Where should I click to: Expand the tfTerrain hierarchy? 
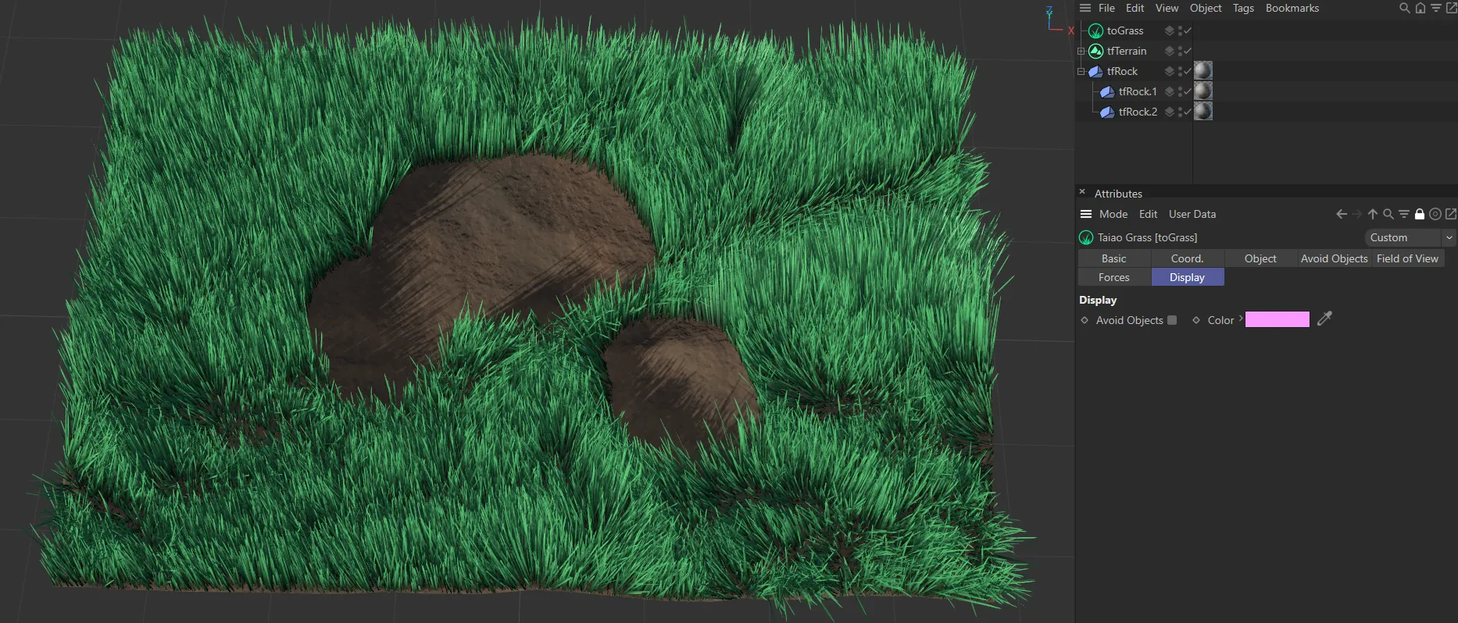[1081, 52]
